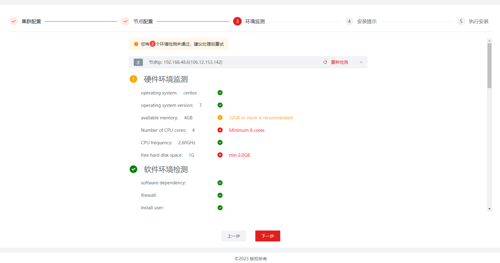Click the green check icon beside 软件环境检测
Viewport: 500px width, 263px height.
pos(133,169)
